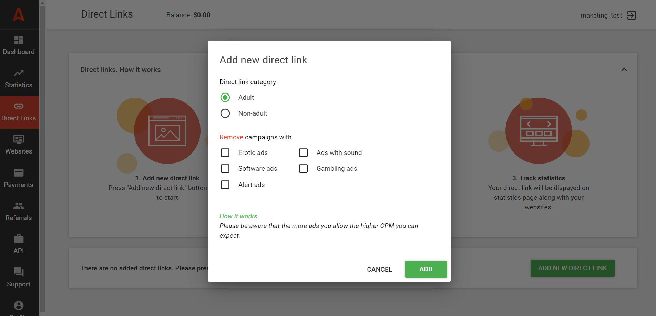Image resolution: width=656 pixels, height=316 pixels.
Task: Click CANCEL to dismiss the dialog
Action: [379, 269]
